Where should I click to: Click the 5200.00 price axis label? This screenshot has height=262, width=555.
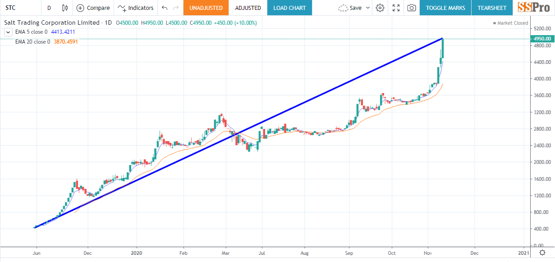click(542, 29)
